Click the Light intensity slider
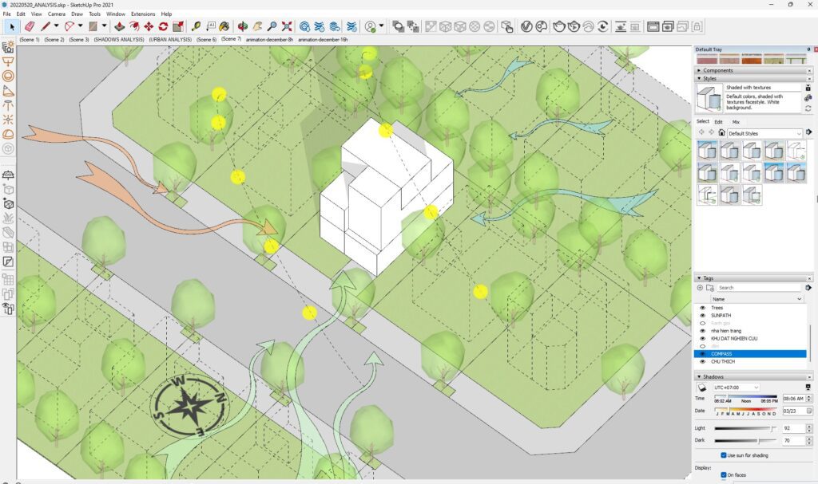The height and width of the screenshot is (484, 818). coord(745,428)
